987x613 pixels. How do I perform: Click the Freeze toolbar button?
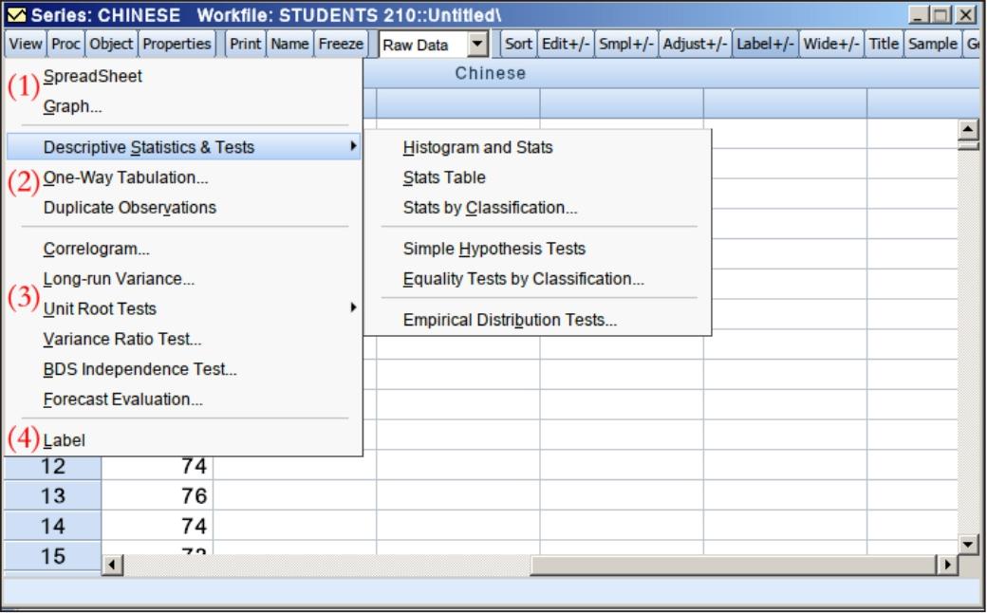pos(345,46)
